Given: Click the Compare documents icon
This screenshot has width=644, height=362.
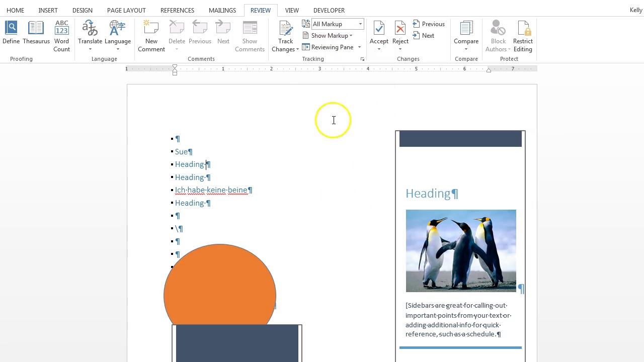Looking at the screenshot, I should point(466,28).
